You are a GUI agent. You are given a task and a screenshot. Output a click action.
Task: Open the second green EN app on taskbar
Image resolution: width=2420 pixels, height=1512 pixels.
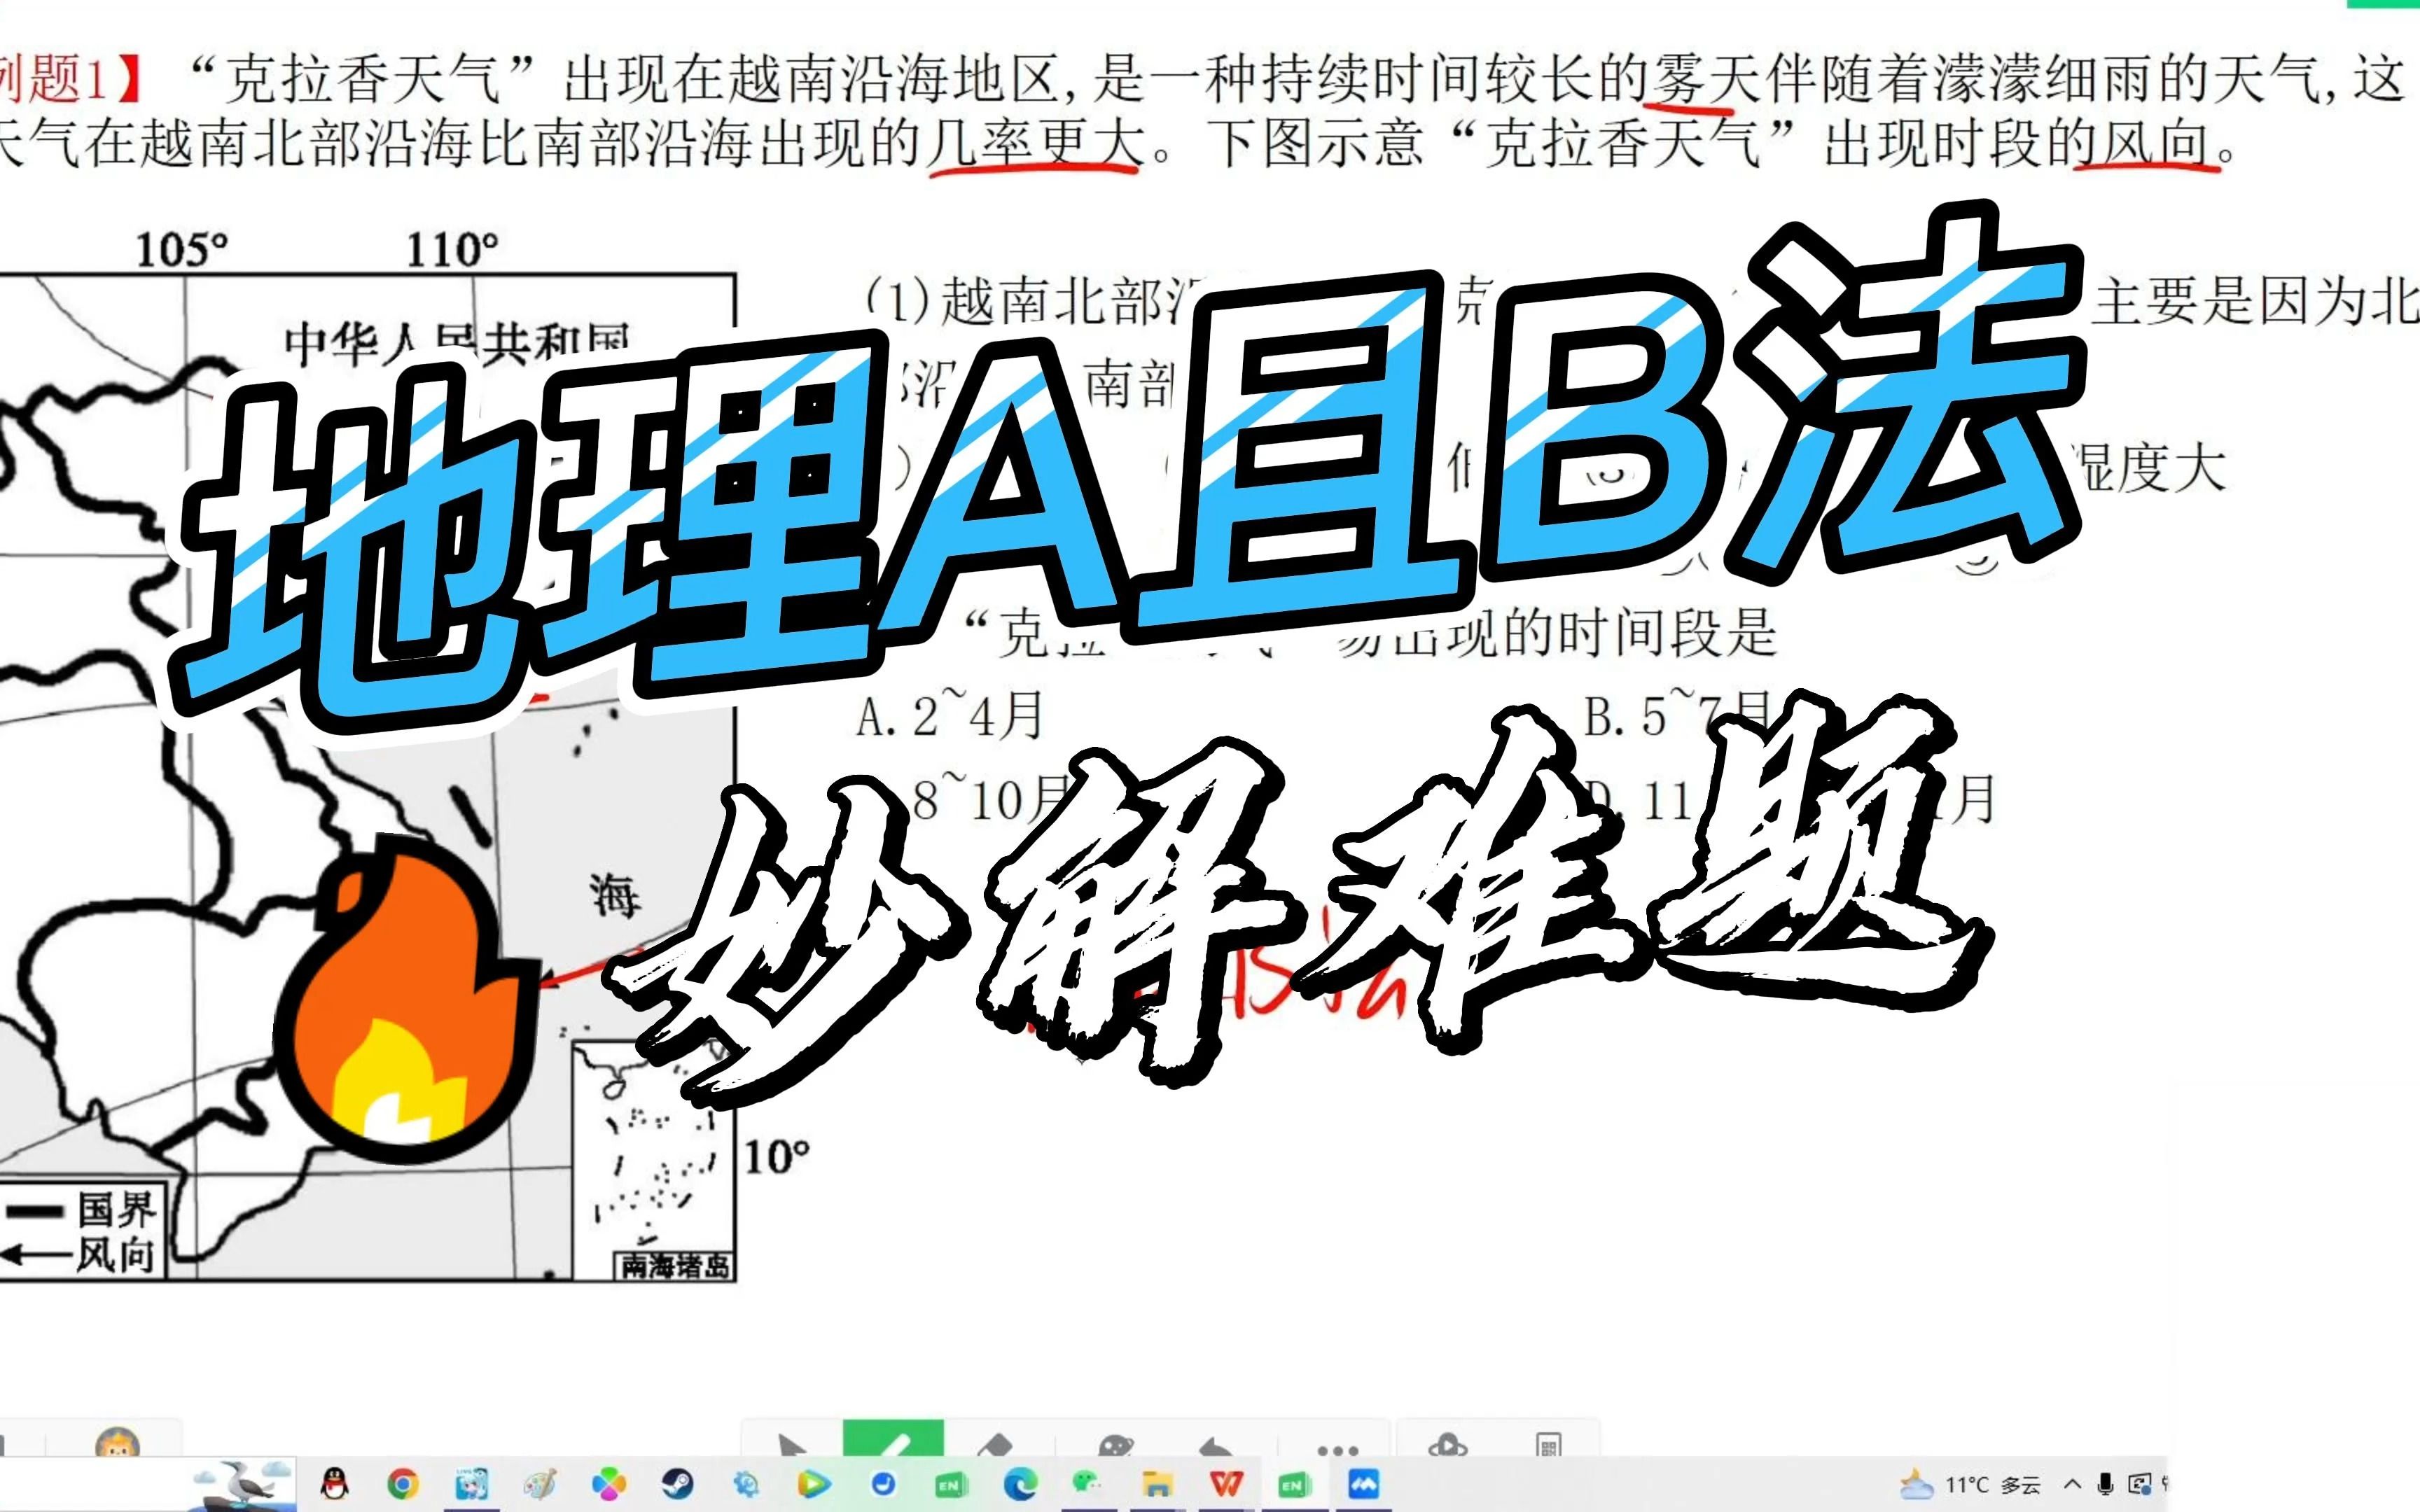click(x=1294, y=1484)
